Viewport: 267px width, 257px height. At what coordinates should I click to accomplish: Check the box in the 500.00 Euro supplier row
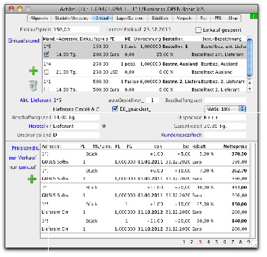coord(47,89)
